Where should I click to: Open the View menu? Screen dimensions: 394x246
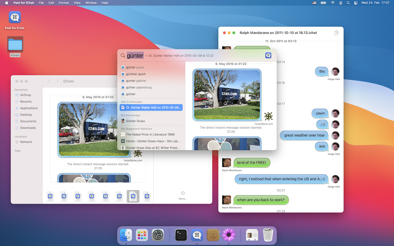click(77, 3)
